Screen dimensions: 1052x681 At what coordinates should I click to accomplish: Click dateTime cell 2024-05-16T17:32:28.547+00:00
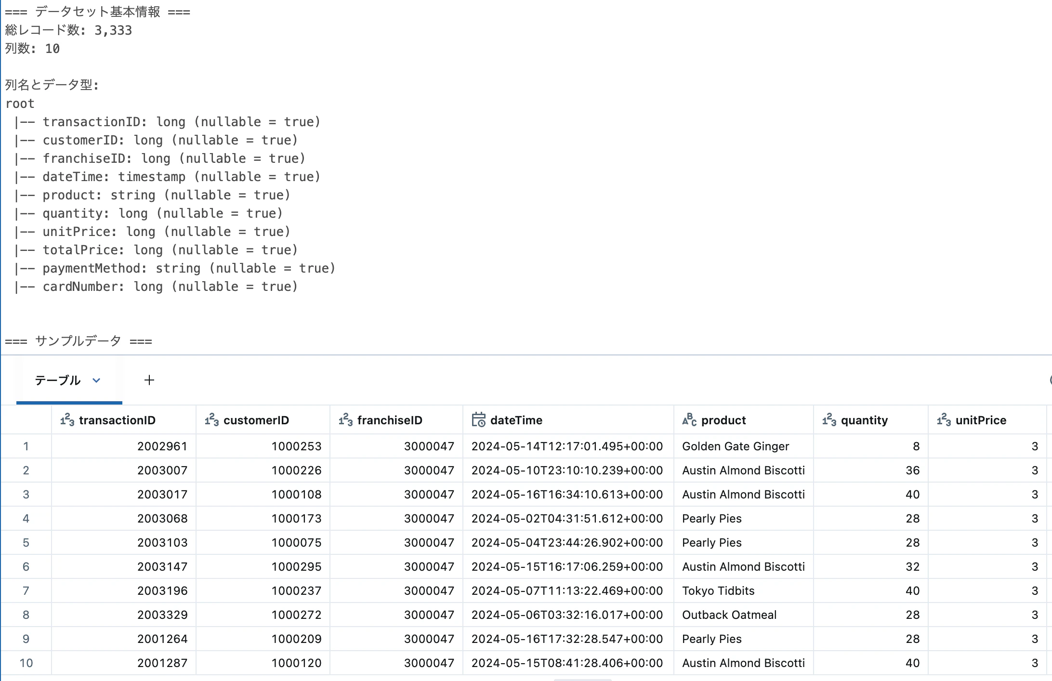568,639
